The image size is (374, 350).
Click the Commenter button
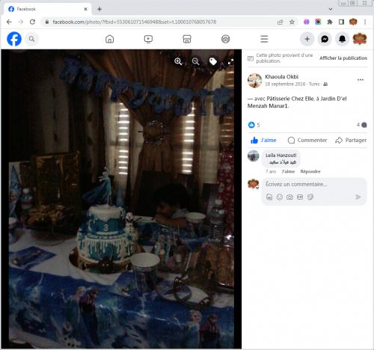[307, 140]
